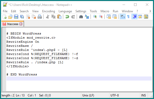This screenshot has height=99, width=154.
Task: Click the '</IfModule>' line
Action: tap(18, 66)
